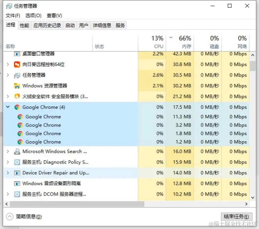Click the 桌面窗口管理器 process icon
259x229 pixels.
click(17, 54)
